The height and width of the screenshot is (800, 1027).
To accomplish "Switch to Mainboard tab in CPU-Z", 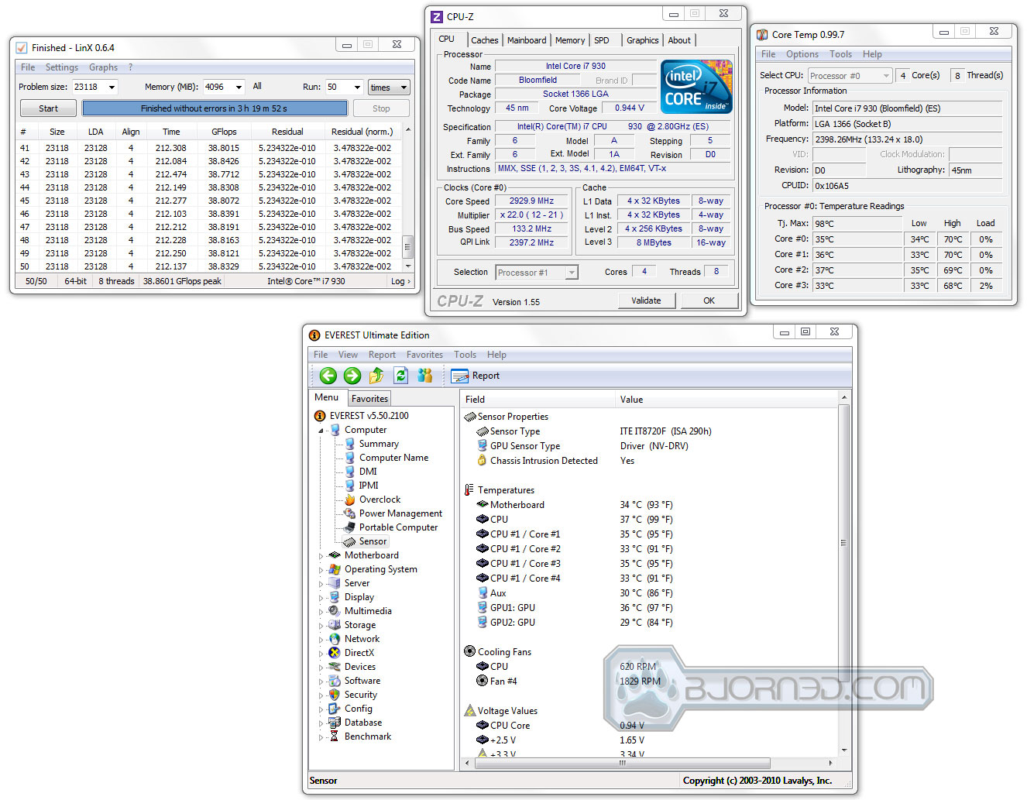I will click(x=527, y=40).
